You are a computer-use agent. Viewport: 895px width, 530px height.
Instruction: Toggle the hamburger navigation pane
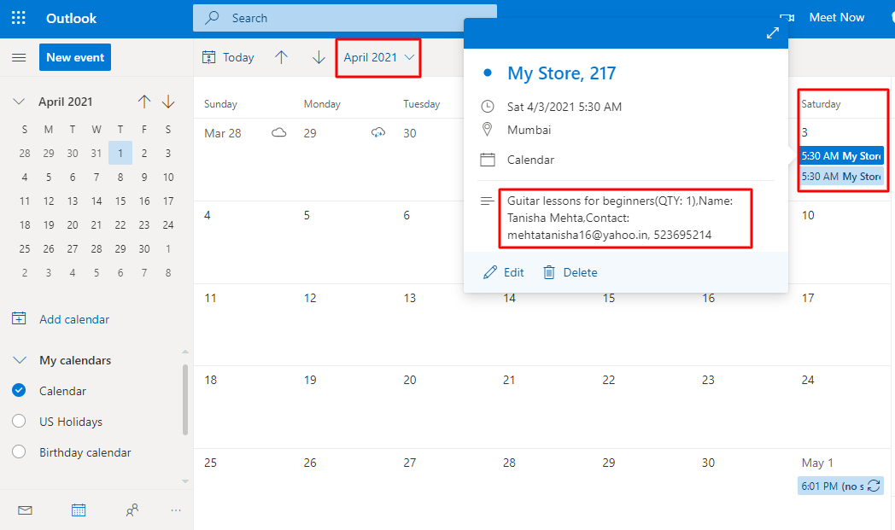pyautogui.click(x=18, y=57)
